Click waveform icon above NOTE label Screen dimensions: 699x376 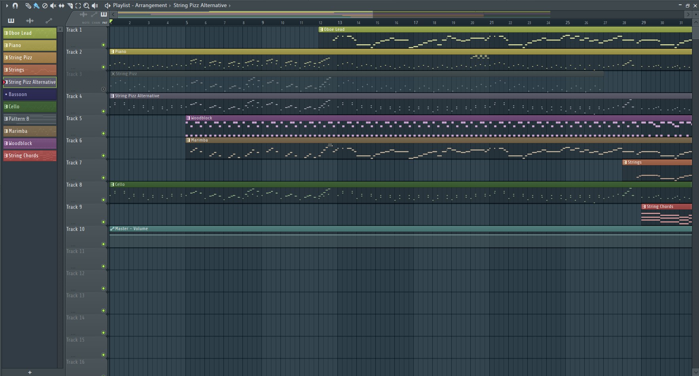coord(83,15)
